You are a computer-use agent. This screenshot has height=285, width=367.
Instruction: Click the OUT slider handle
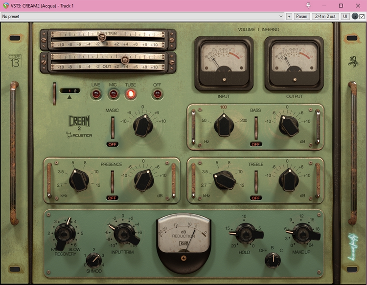pyautogui.click(x=125, y=60)
